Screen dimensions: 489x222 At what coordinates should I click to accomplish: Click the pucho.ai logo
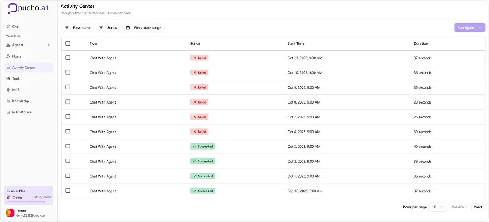pos(28,8)
